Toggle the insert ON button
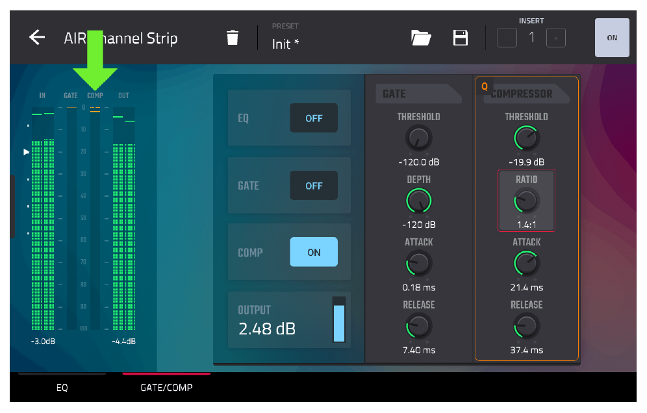This screenshot has width=647, height=413. (x=612, y=38)
